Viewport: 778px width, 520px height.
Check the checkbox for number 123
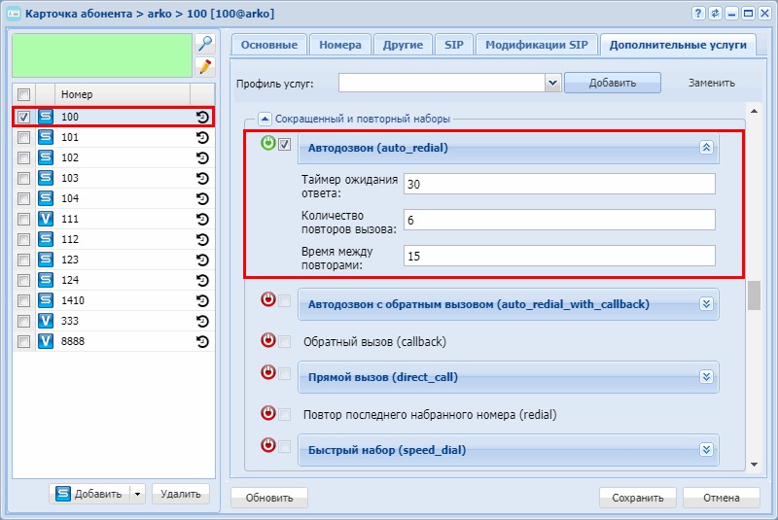tap(23, 260)
